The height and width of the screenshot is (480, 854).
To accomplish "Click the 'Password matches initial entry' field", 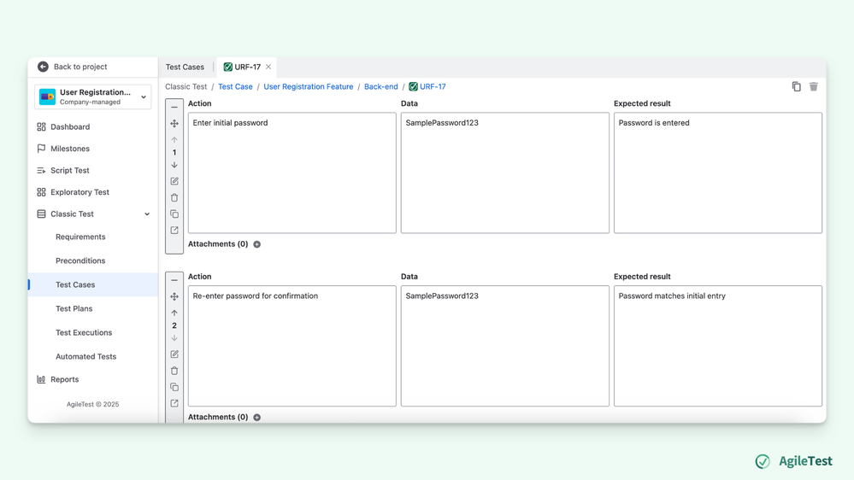I will (718, 346).
